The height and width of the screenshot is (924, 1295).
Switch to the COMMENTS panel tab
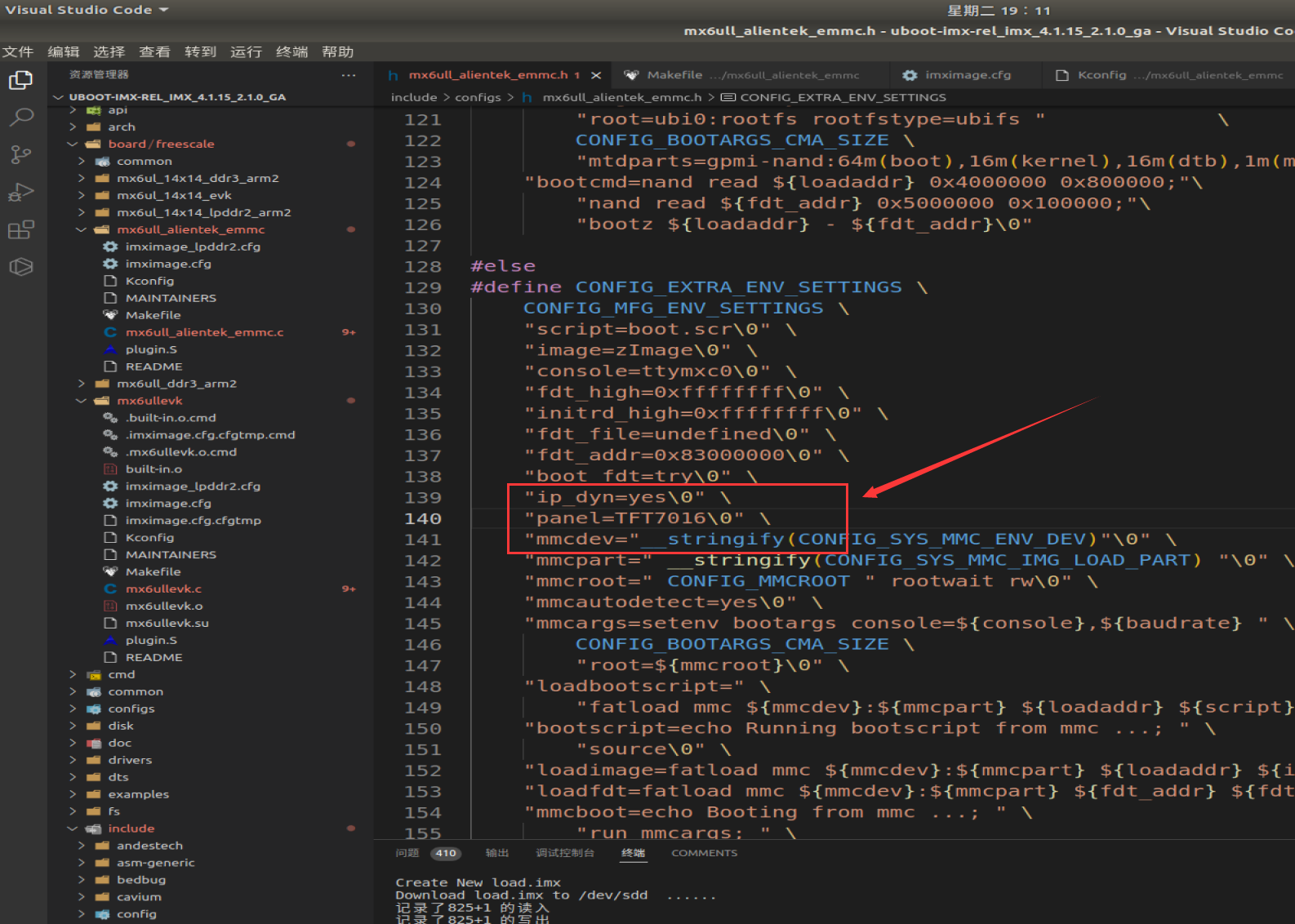pos(704,853)
